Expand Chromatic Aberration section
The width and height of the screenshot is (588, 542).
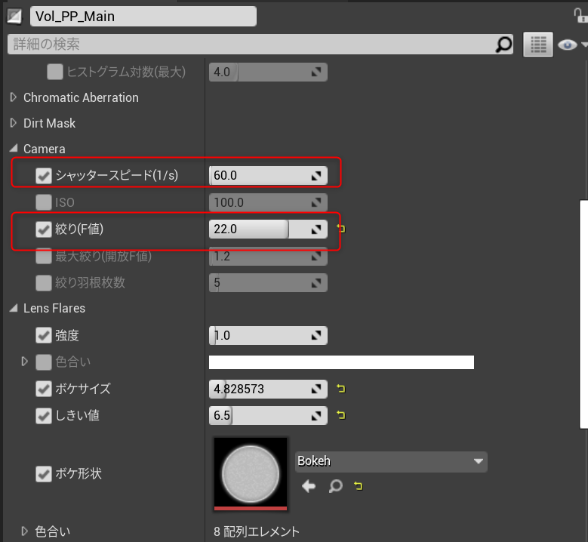pos(13,97)
